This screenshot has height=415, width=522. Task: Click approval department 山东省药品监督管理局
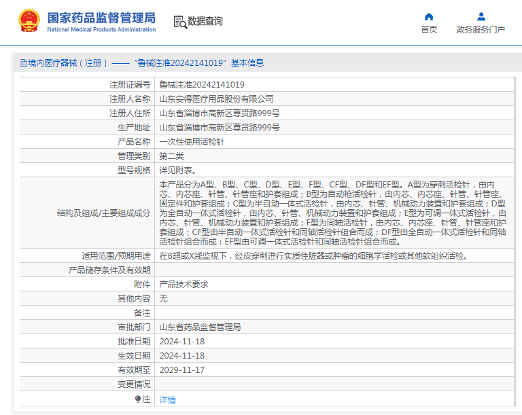[x=200, y=327]
